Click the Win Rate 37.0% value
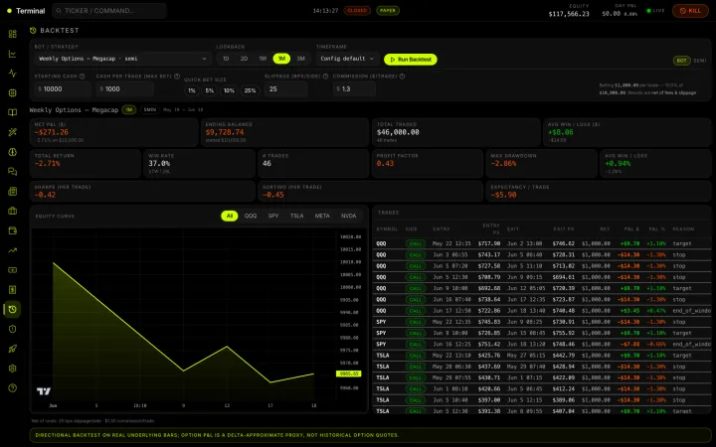This screenshot has width=716, height=447. point(159,163)
